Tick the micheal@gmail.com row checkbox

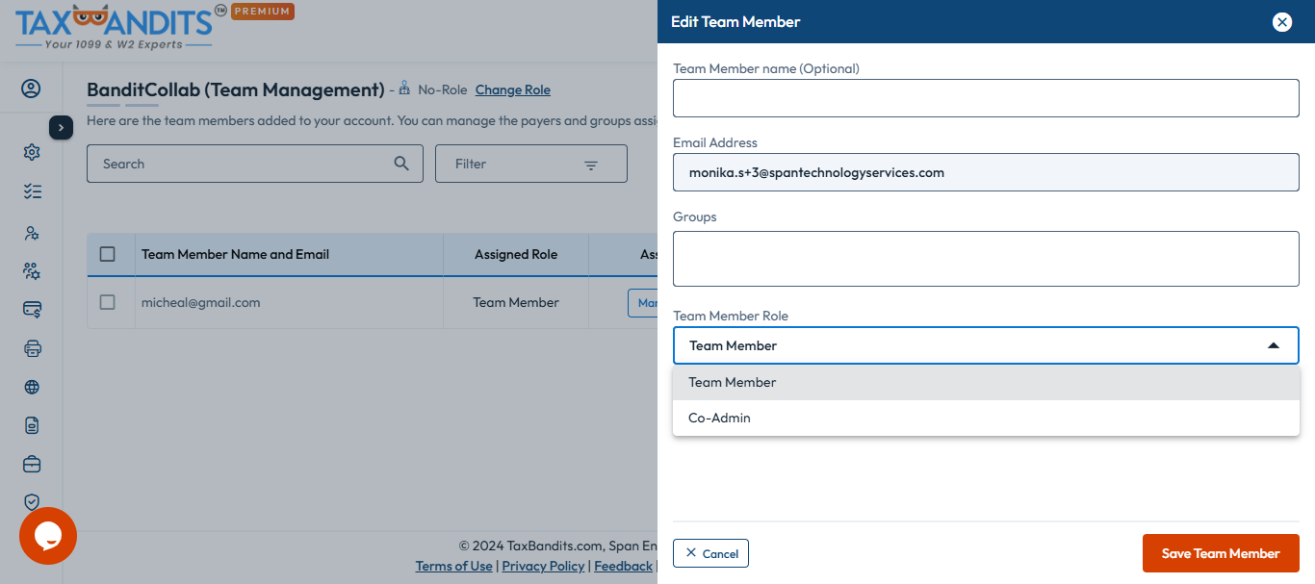(108, 302)
